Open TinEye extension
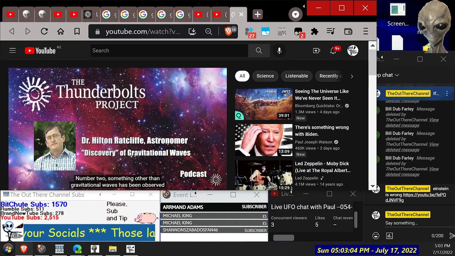455x256 pixels. (282, 32)
